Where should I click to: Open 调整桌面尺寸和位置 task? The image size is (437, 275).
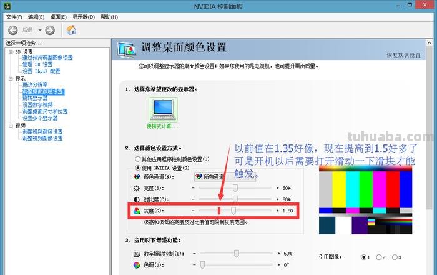click(45, 111)
